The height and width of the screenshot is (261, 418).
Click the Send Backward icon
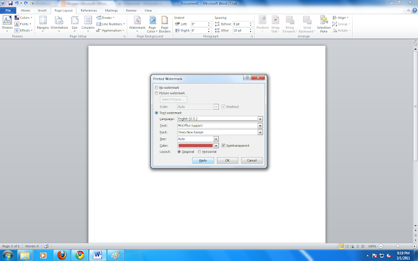coord(307,20)
